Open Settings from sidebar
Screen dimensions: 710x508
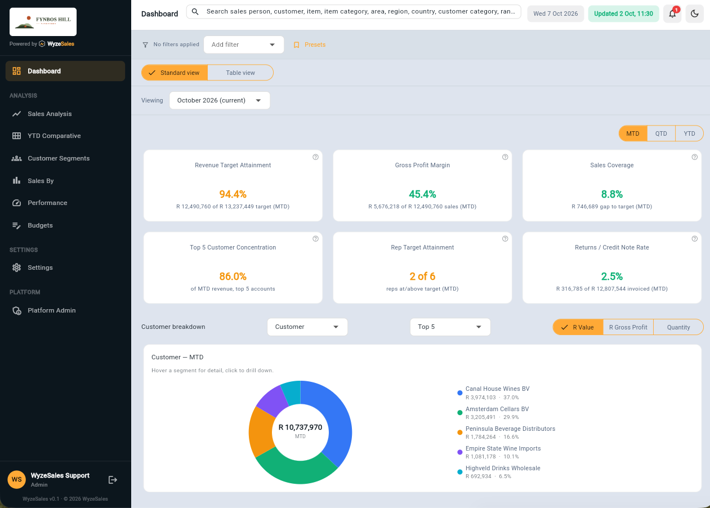point(65,268)
